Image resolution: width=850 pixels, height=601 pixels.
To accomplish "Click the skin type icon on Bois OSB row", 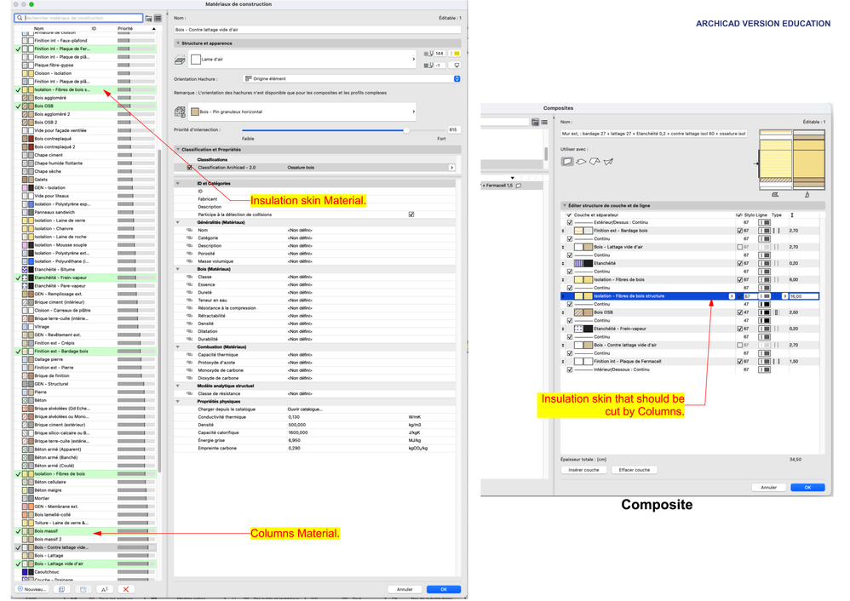I will (776, 312).
